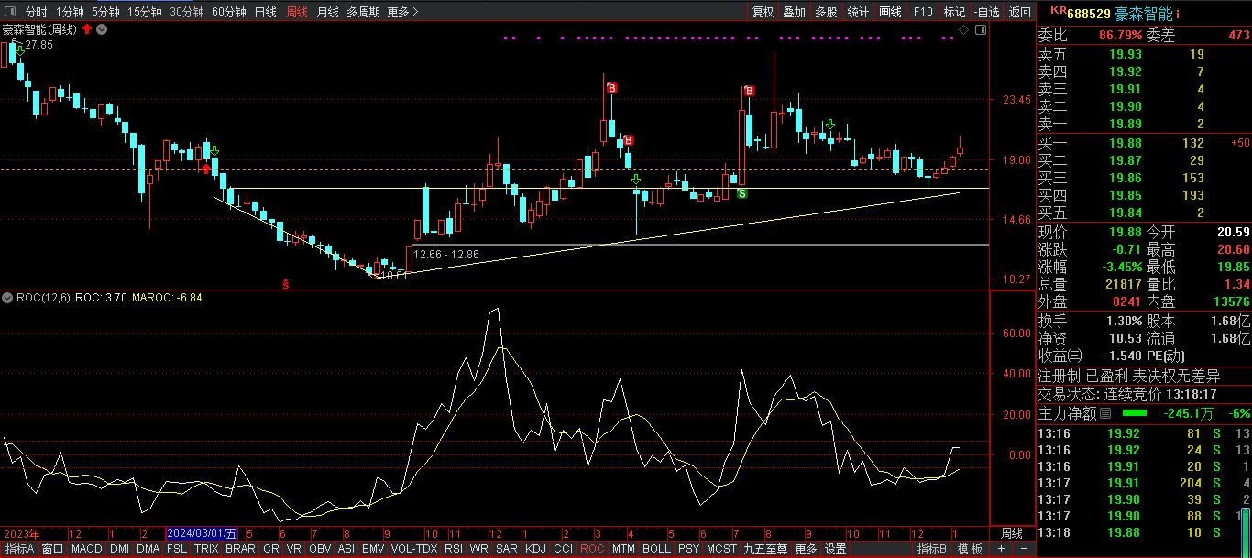Click the diamond icon at chart top-right
This screenshot has height=558, width=1252.
click(x=964, y=30)
